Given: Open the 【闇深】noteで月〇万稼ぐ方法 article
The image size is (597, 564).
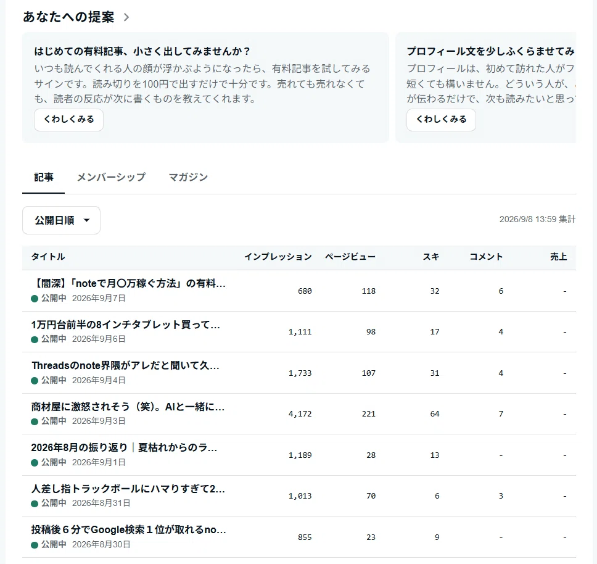Looking at the screenshot, I should 128,283.
